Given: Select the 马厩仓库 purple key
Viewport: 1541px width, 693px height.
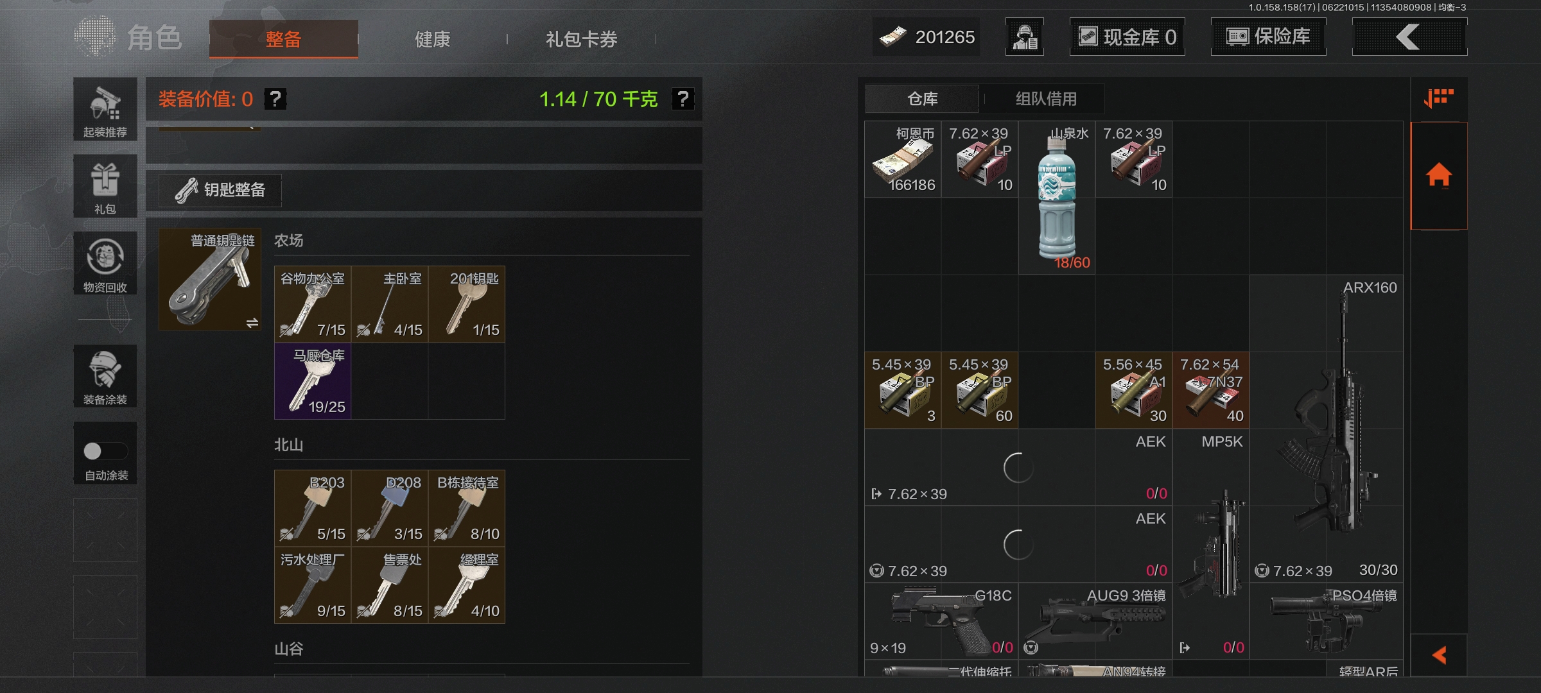Looking at the screenshot, I should pos(313,381).
